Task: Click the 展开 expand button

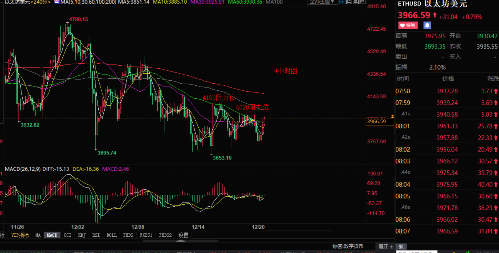Action: [386, 247]
